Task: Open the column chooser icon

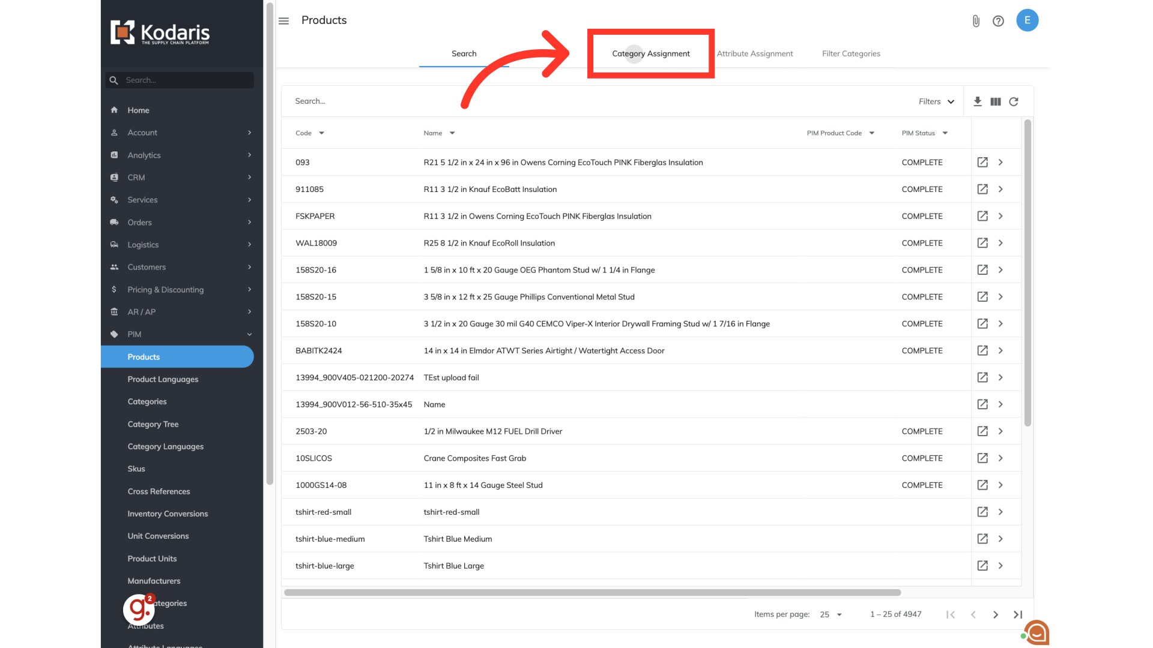Action: point(996,101)
